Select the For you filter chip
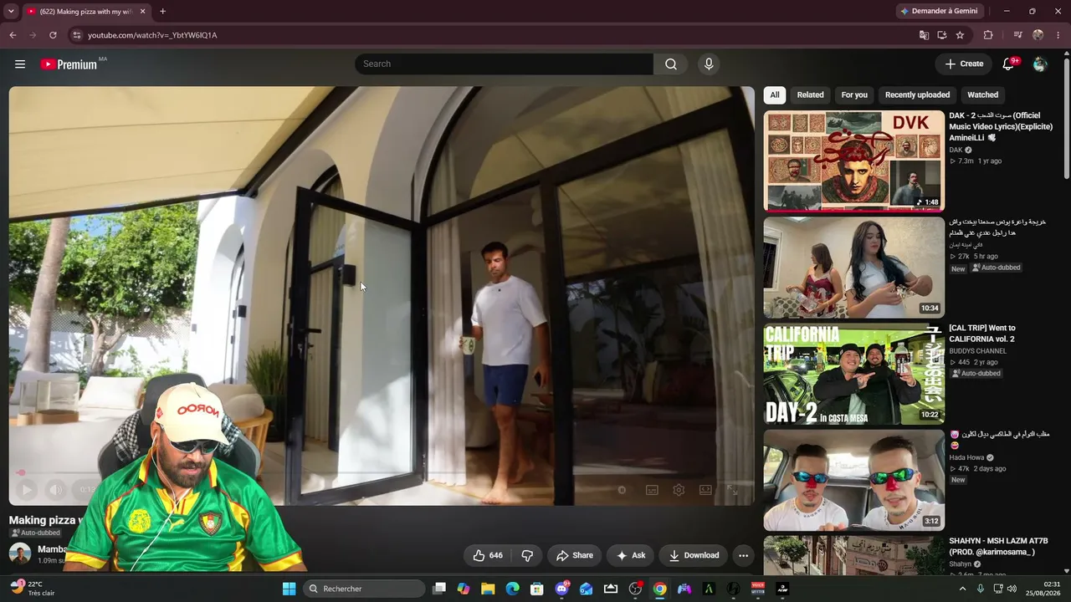 pyautogui.click(x=854, y=94)
